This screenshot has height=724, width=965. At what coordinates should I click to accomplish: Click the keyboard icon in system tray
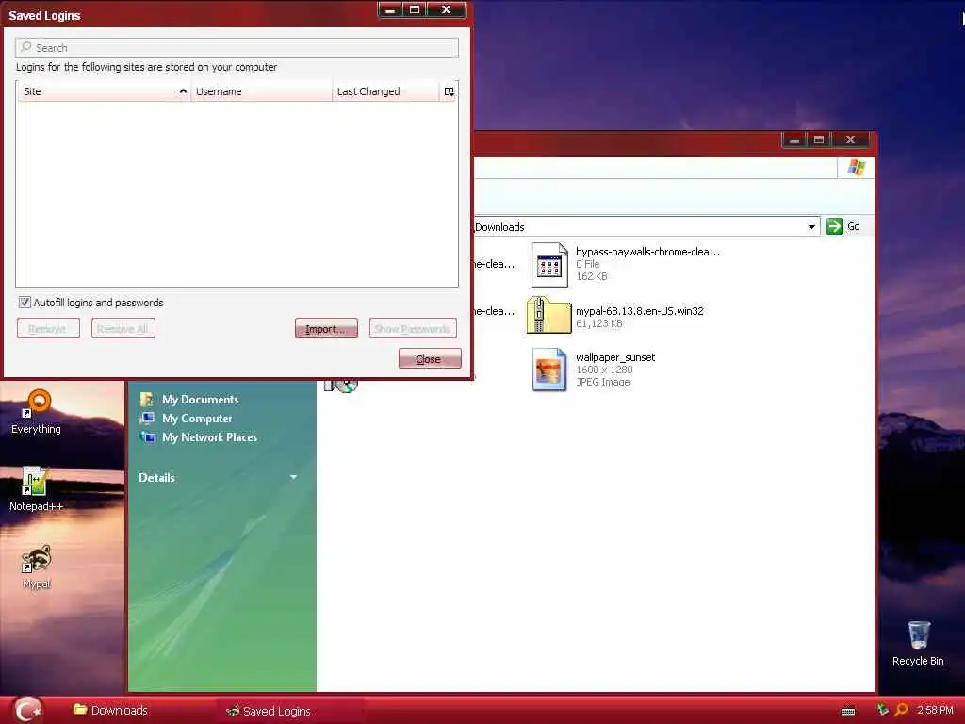click(848, 711)
